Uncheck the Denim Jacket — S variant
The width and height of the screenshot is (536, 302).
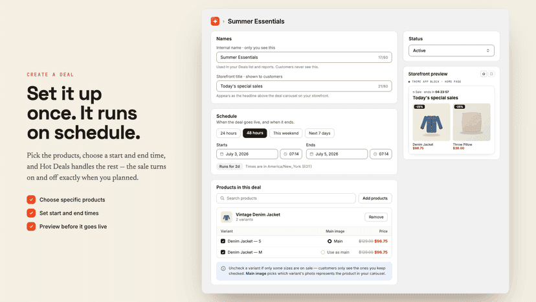223,241
